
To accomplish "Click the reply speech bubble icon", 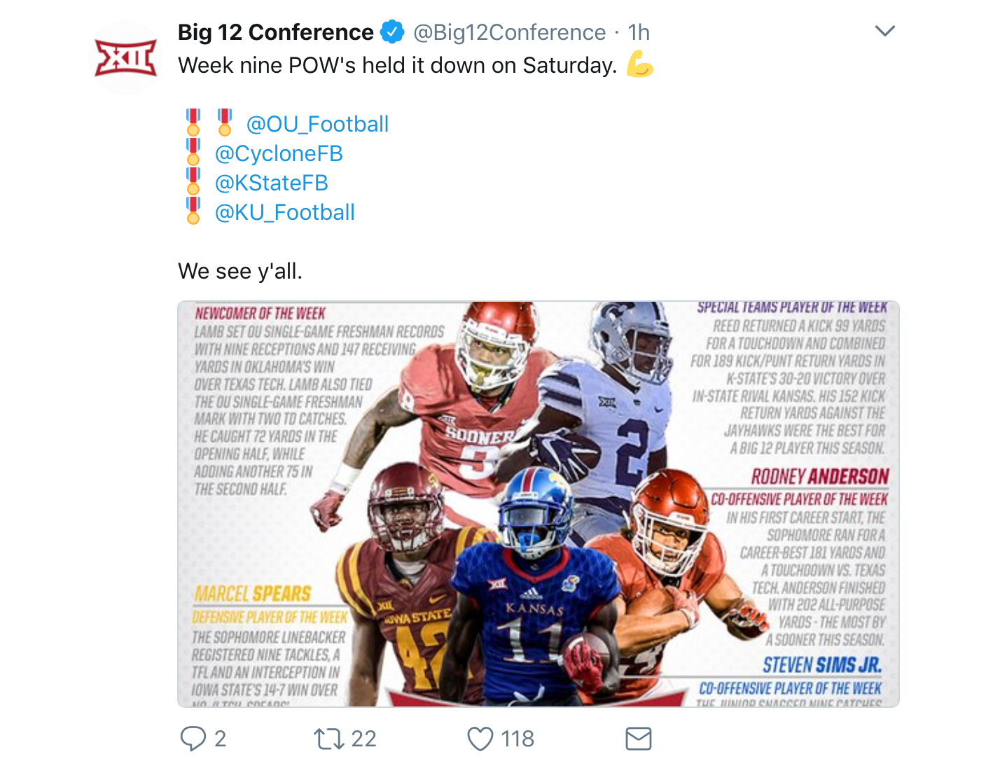I will coord(193,739).
